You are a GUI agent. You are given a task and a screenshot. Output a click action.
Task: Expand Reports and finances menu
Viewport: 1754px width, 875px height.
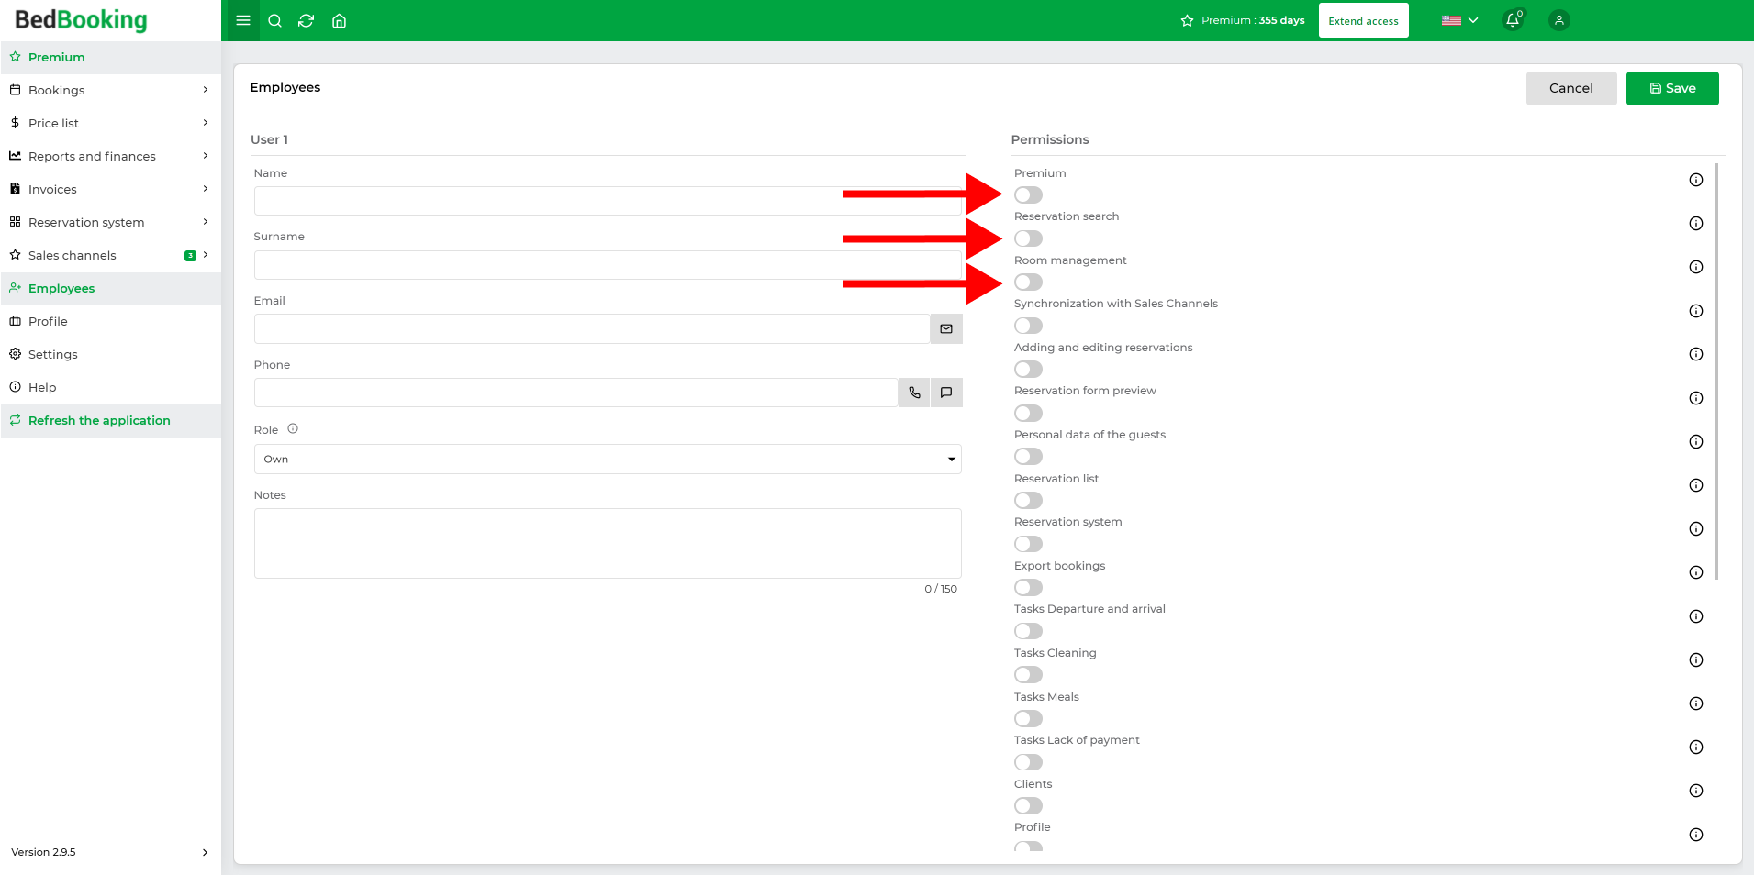110,156
